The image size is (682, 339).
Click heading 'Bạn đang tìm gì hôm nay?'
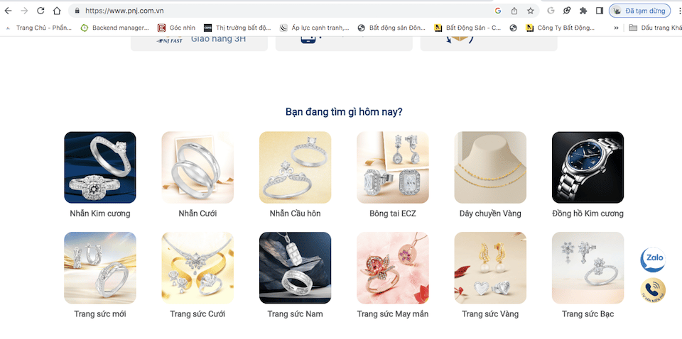coord(344,112)
